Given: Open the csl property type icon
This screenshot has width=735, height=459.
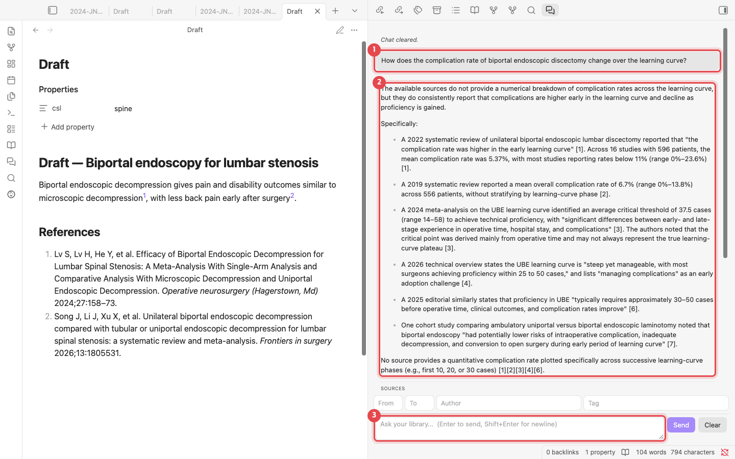Looking at the screenshot, I should coord(43,108).
